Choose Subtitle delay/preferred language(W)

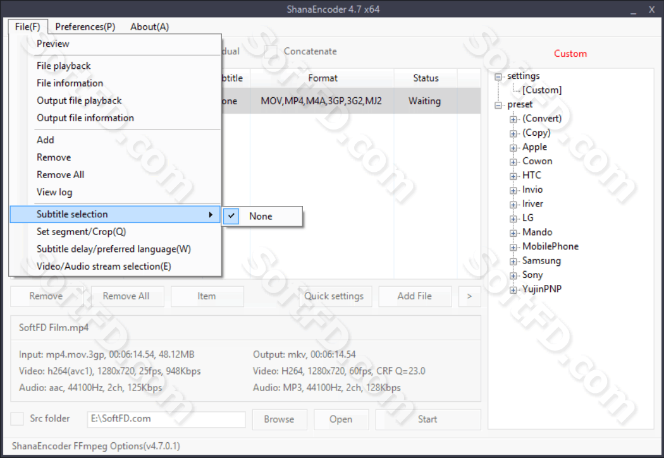(115, 249)
